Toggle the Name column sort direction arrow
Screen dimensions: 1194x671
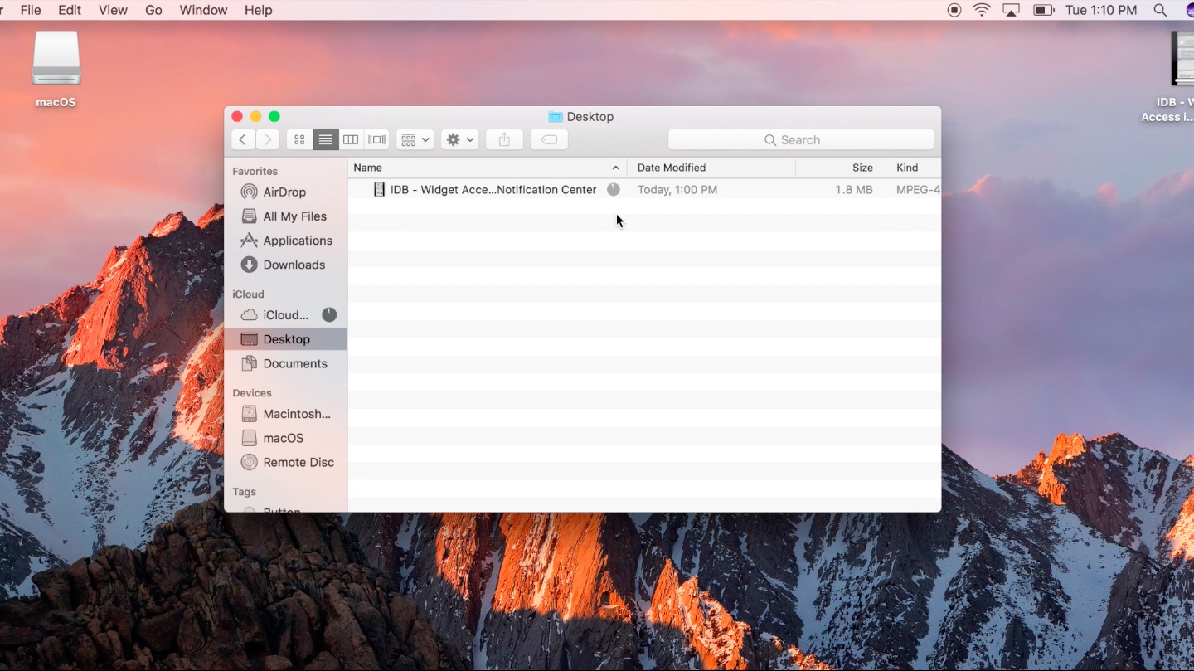615,168
